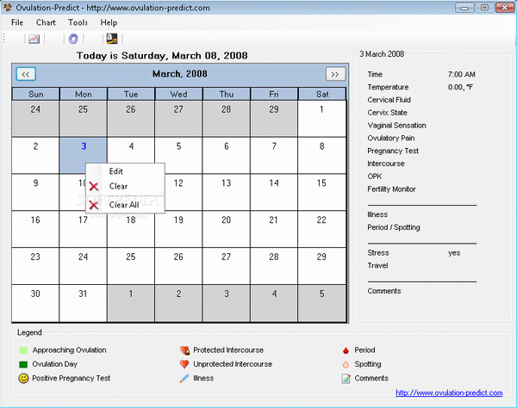Click the '3 March 2008' panel heading
This screenshot has height=408, width=517.
(x=382, y=54)
